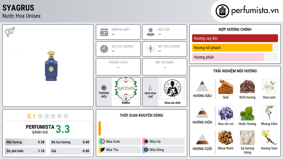Select the Mùa Đông snowflake icon

[146, 150]
